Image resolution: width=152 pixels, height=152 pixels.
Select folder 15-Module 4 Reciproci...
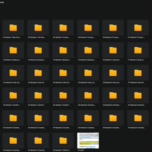[x=88, y=50]
